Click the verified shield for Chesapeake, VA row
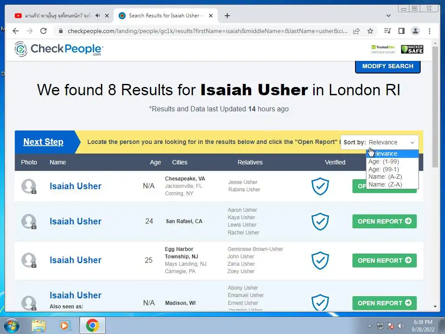 coord(320,186)
